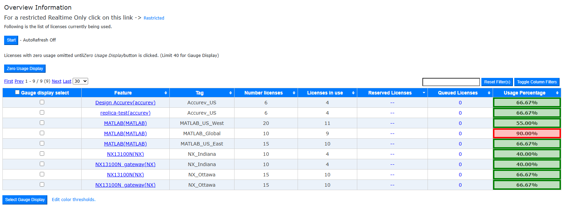Click licenses in use 11 cell
The height and width of the screenshot is (210, 564).
click(x=327, y=123)
